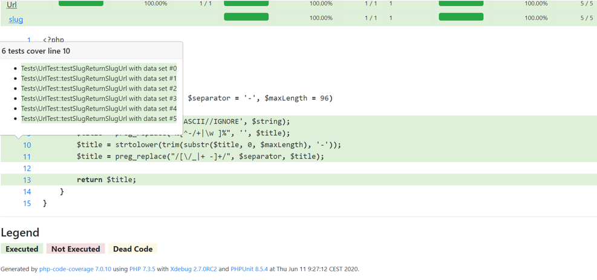This screenshot has height=280, width=597.
Task: Open php-code-coverage 7.0.10 link
Action: coord(76,269)
